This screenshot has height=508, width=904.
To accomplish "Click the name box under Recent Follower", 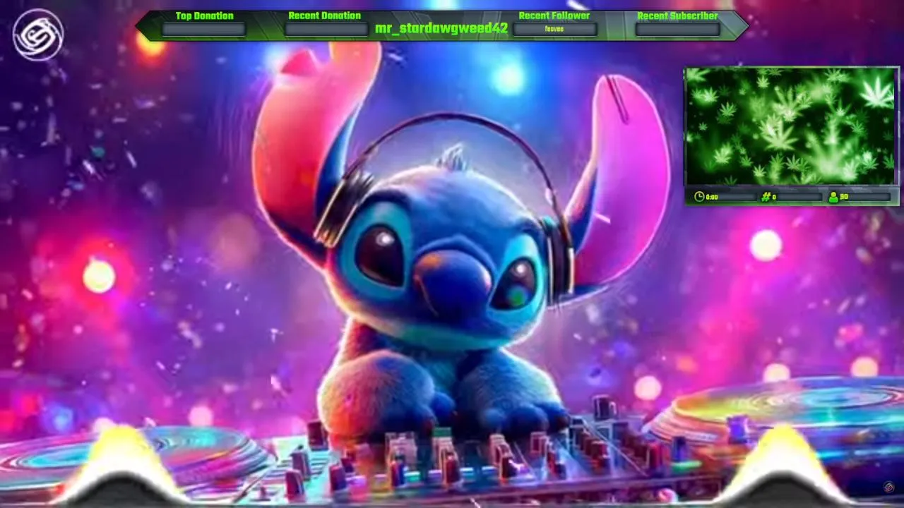I will click(x=554, y=29).
